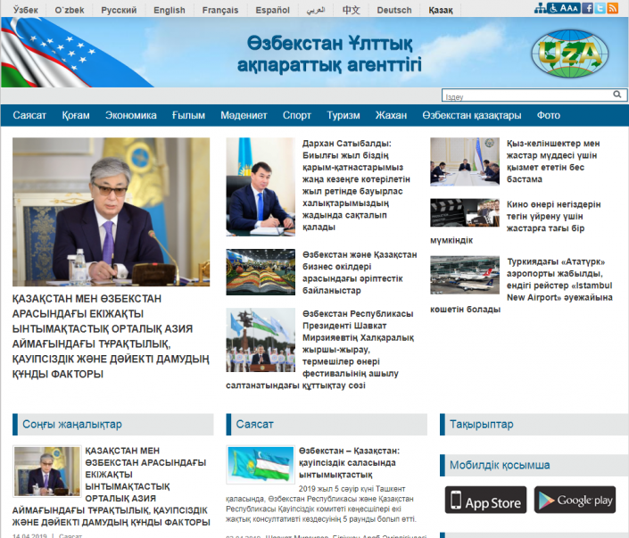The width and height of the screenshot is (629, 538).
Task: Open the Соңғы жаңалықтар section heading
Action: coord(72,424)
